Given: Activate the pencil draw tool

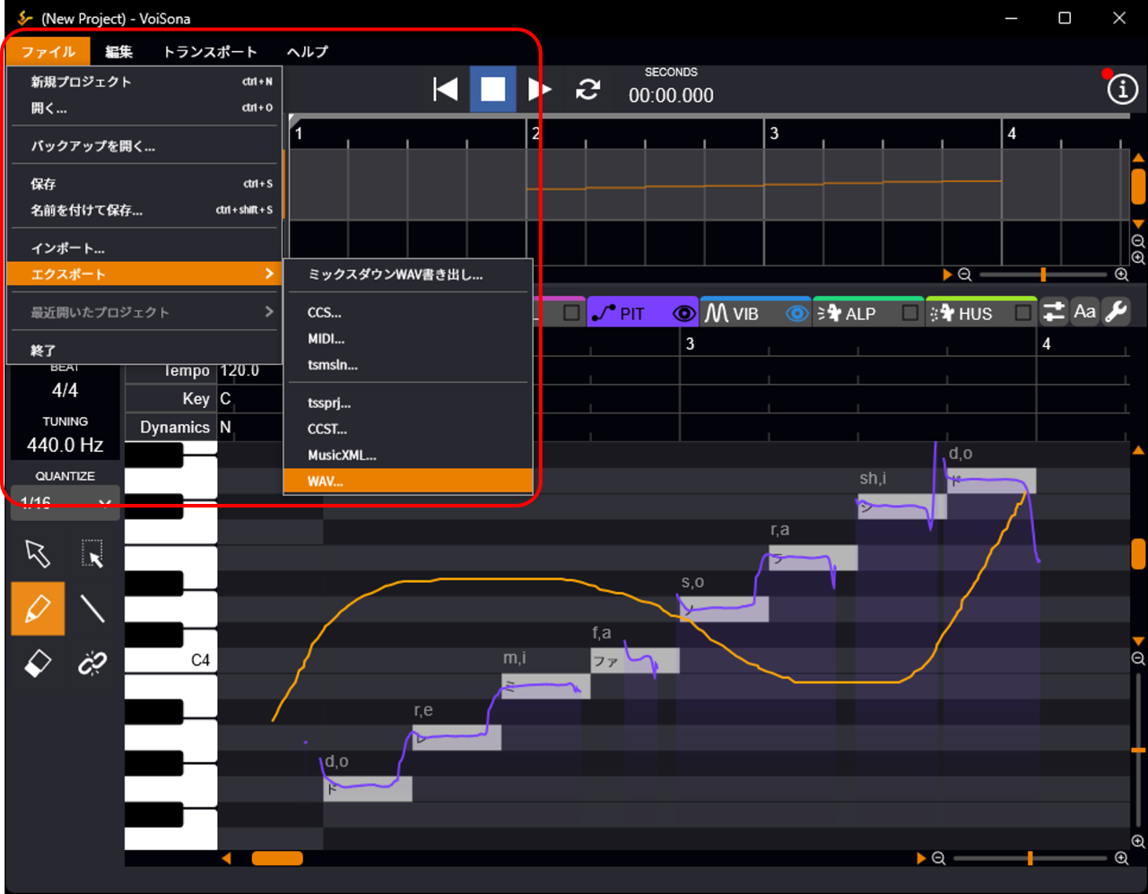Looking at the screenshot, I should (38, 609).
